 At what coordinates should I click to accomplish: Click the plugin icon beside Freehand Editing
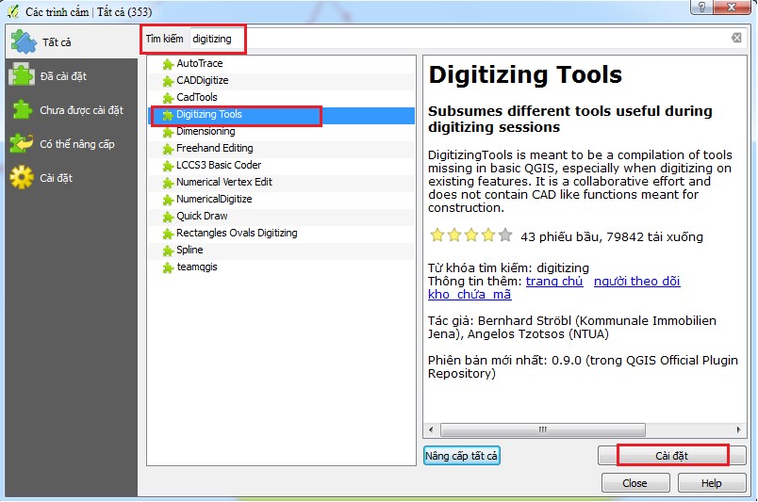pos(168,149)
